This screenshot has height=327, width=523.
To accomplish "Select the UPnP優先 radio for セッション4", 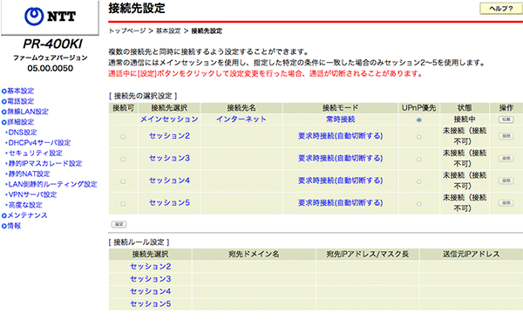I will click(419, 181).
